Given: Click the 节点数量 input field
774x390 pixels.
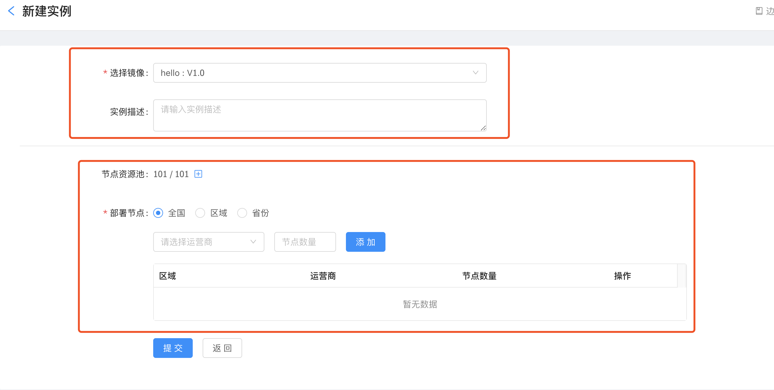Looking at the screenshot, I should (x=305, y=242).
